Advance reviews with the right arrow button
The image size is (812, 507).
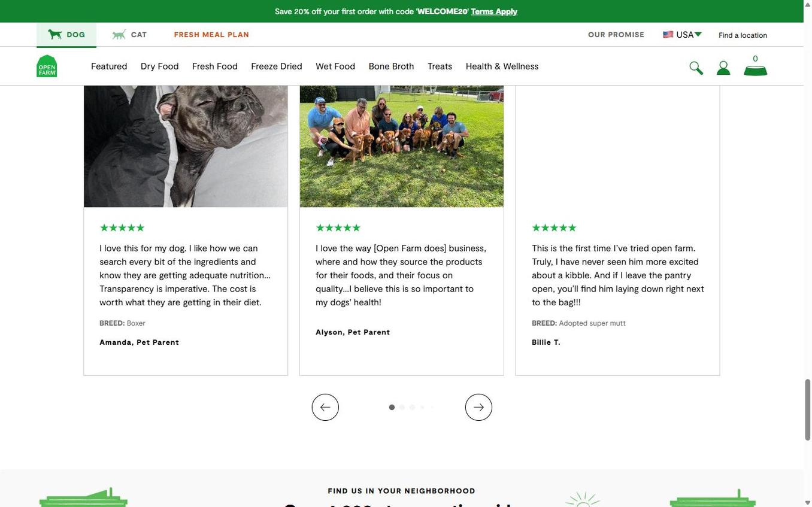pyautogui.click(x=478, y=407)
